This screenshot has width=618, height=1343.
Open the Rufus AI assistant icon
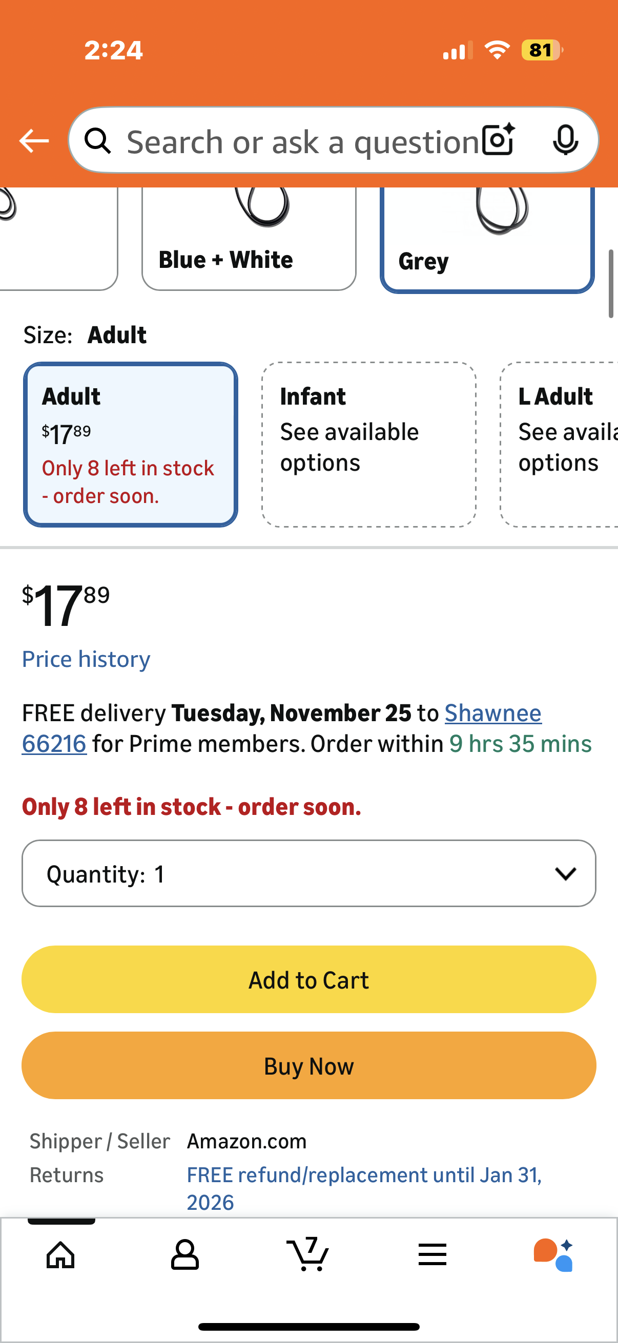[554, 1254]
